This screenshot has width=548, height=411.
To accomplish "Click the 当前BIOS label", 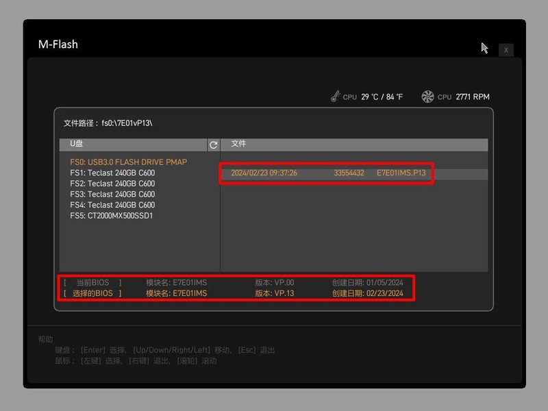I will [92, 282].
